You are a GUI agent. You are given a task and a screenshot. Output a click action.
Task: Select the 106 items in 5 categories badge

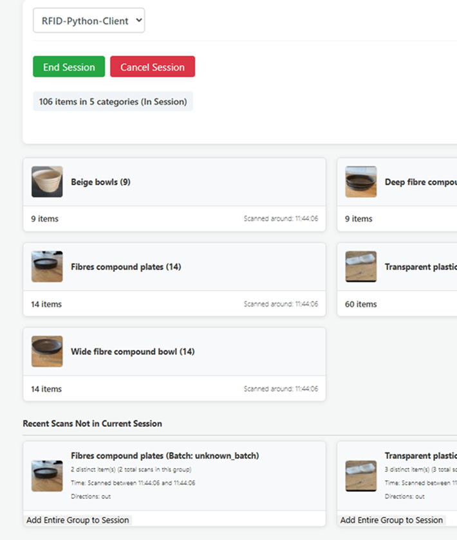[113, 102]
